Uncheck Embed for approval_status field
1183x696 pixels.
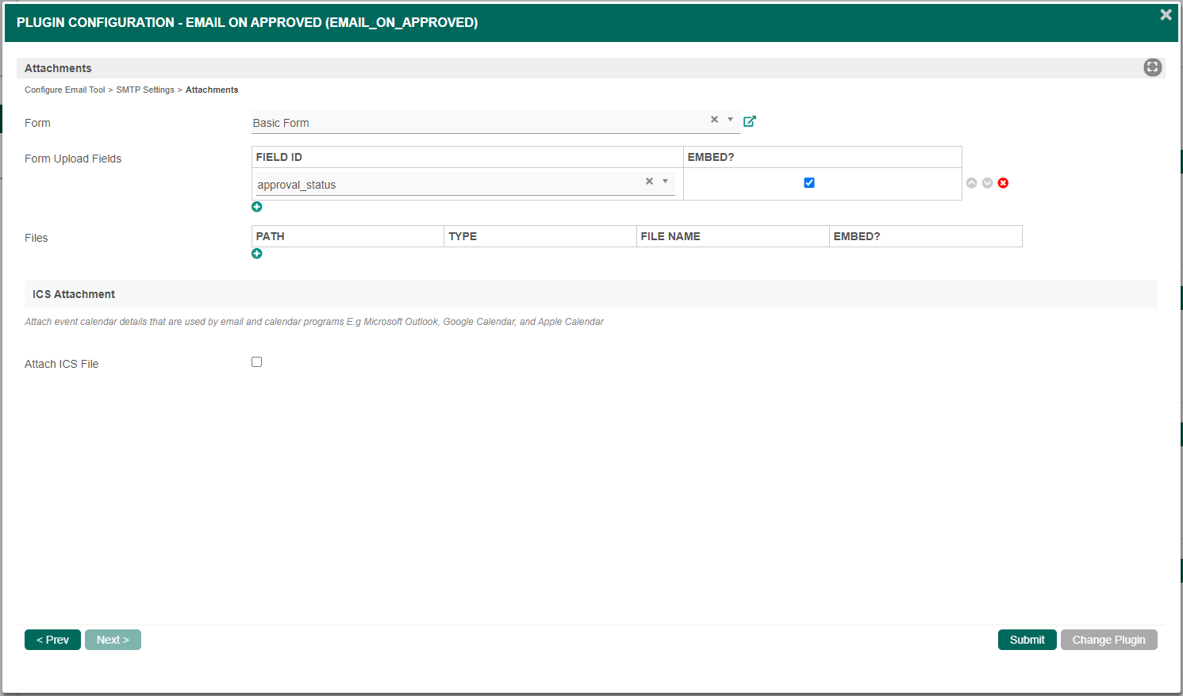[x=809, y=183]
